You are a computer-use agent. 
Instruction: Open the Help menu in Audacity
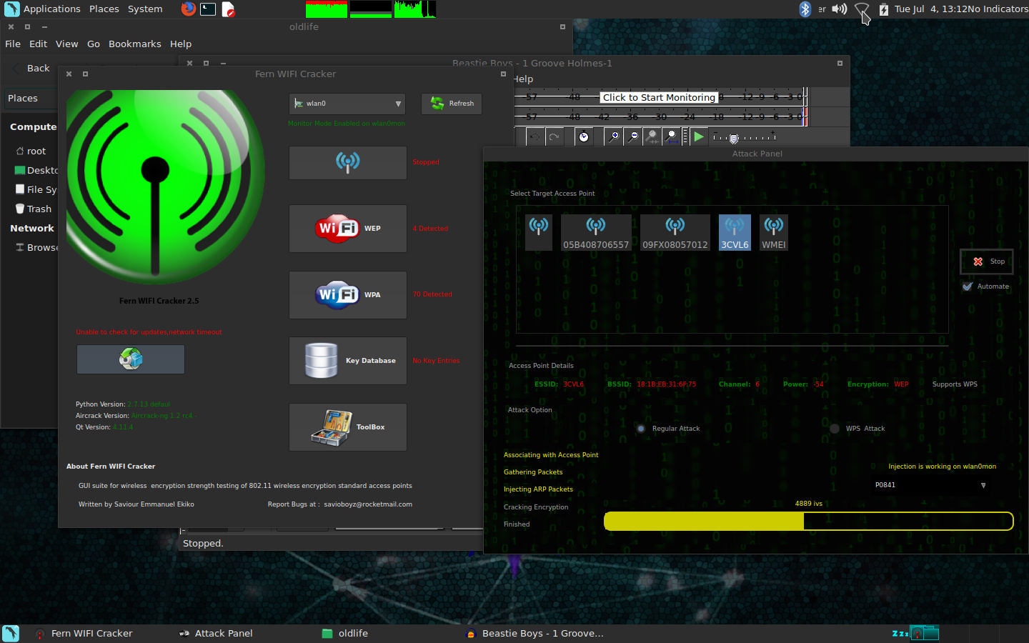pyautogui.click(x=523, y=79)
